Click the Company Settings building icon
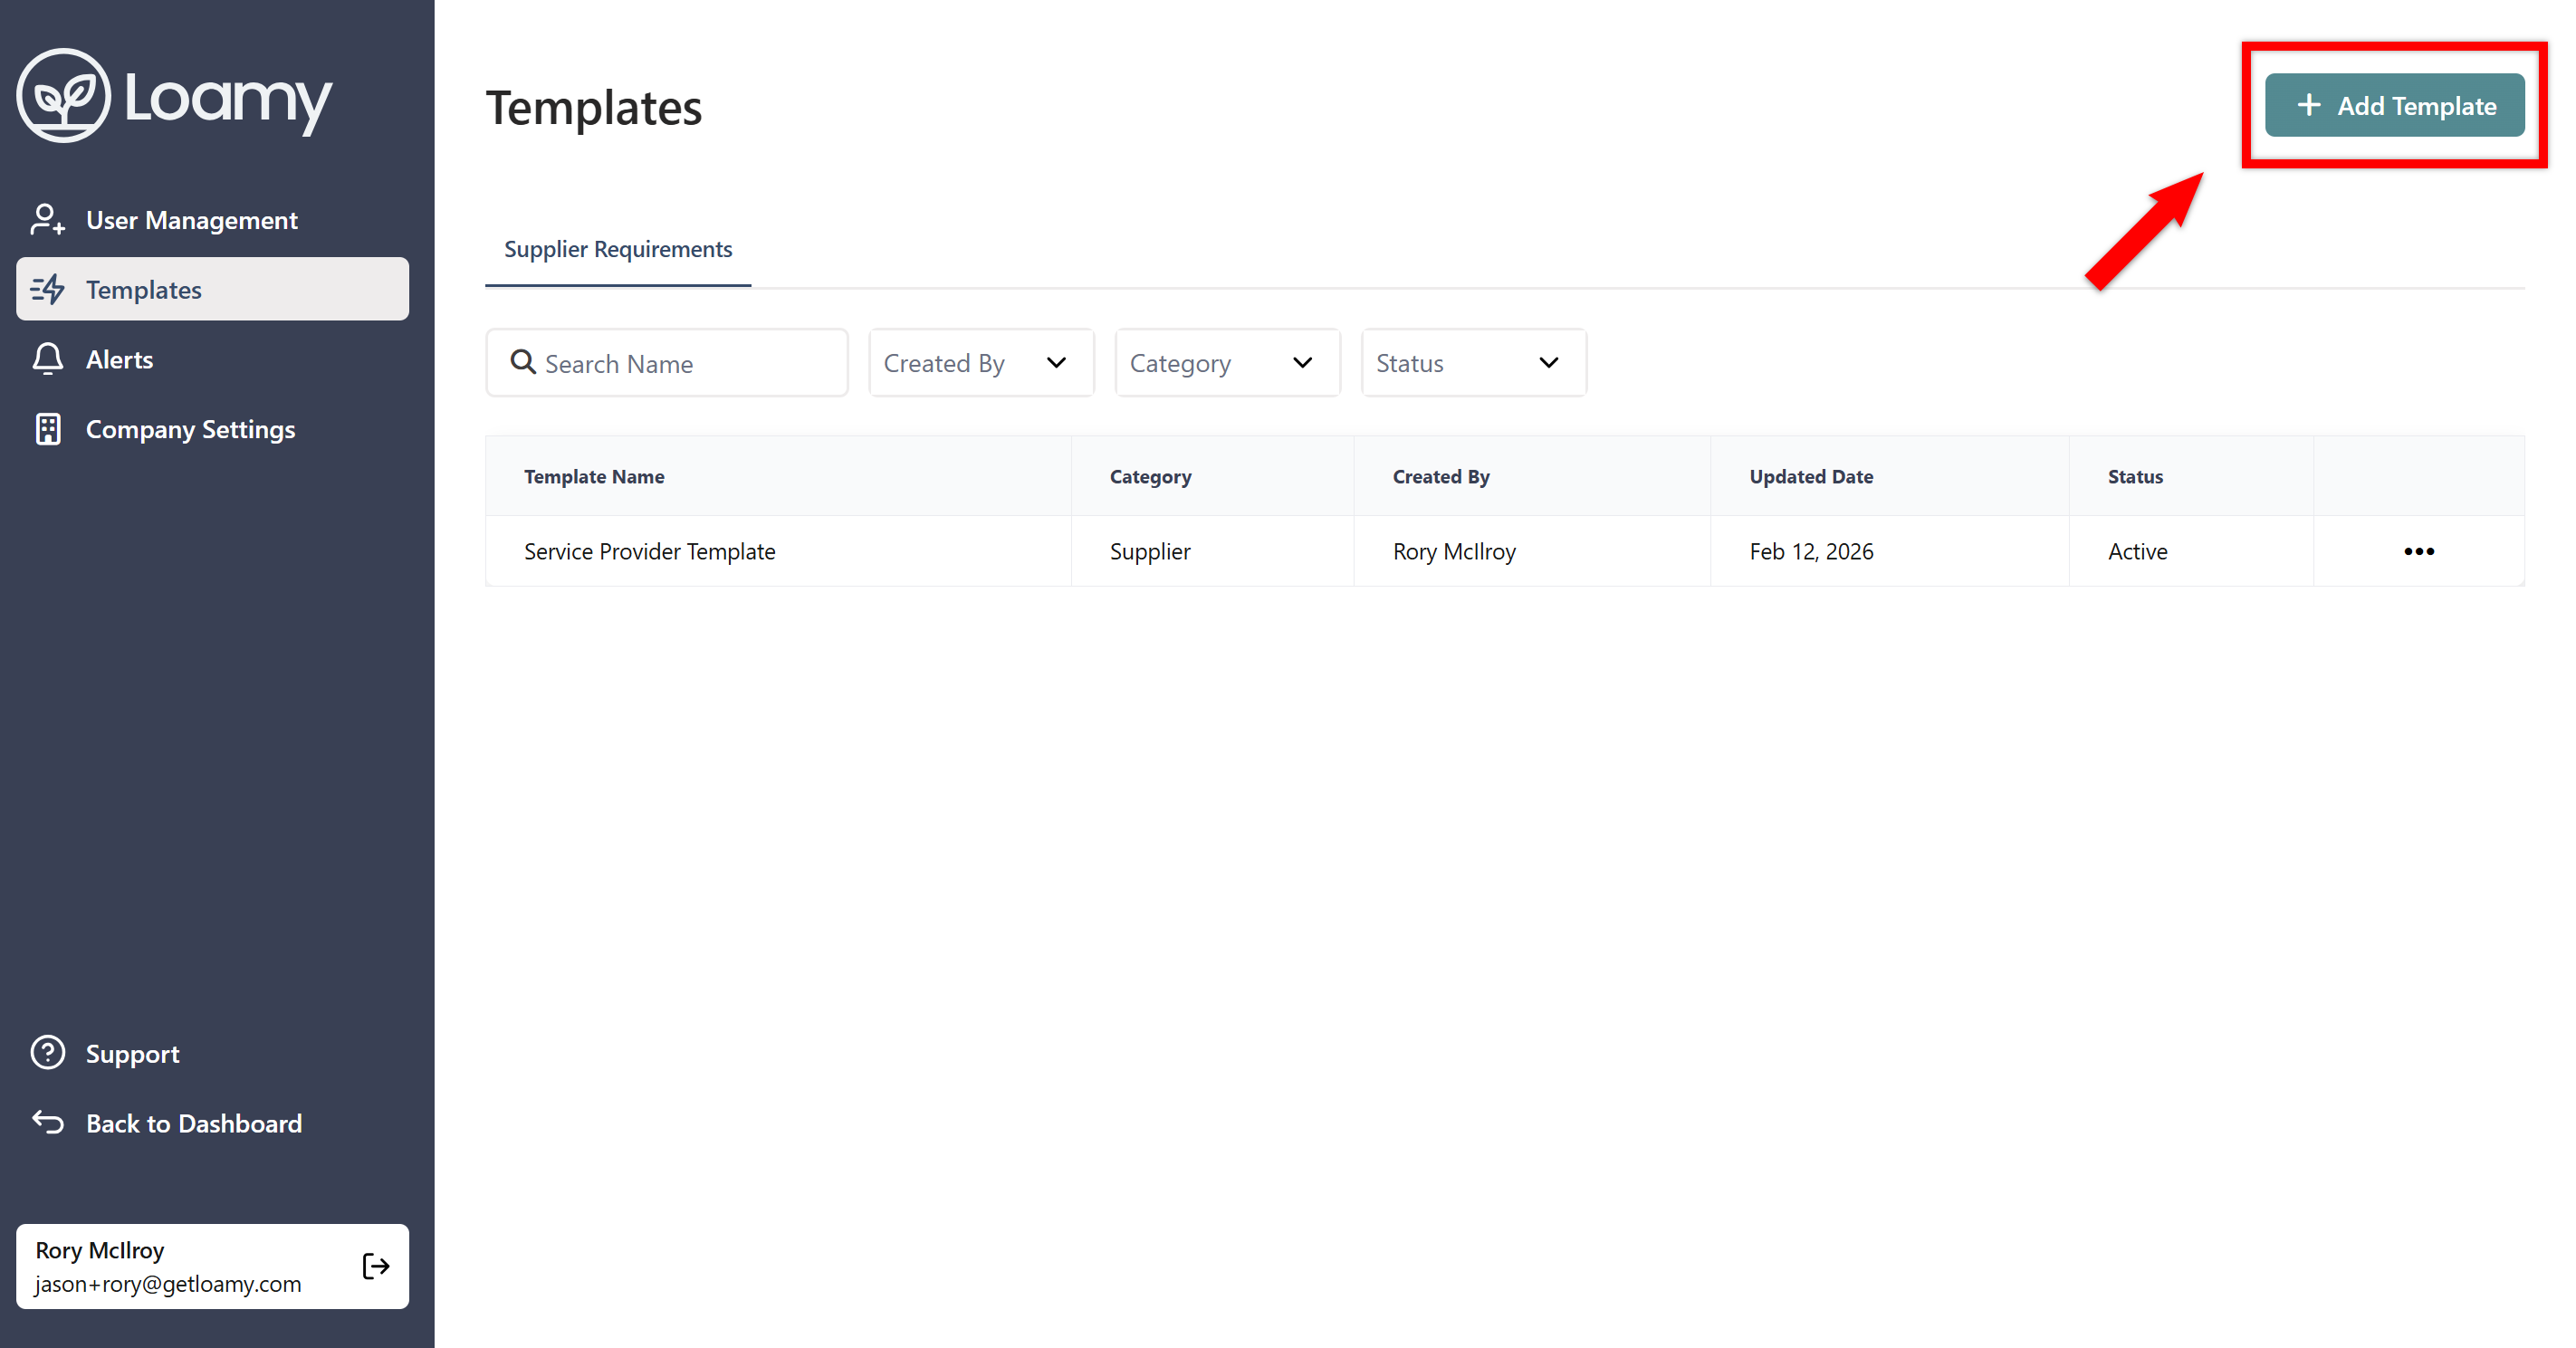The image size is (2576, 1348). tap(47, 429)
